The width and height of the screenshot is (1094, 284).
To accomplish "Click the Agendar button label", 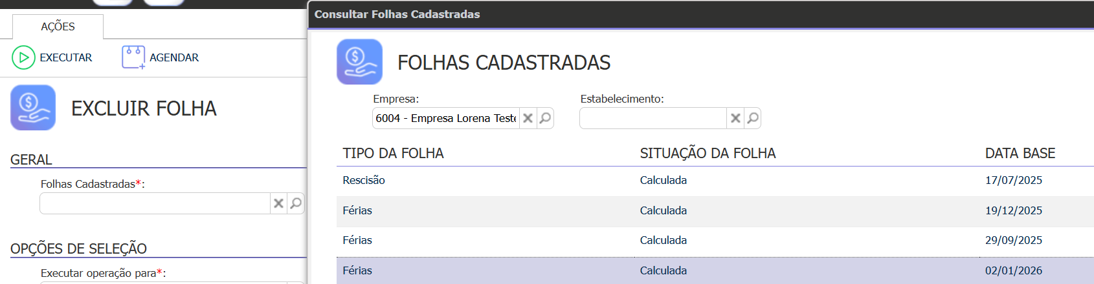I will click(174, 57).
